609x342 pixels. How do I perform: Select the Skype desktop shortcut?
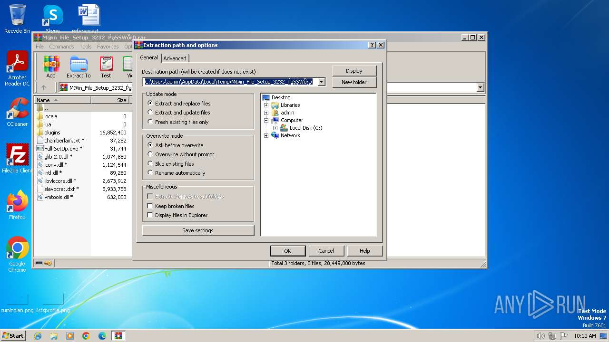[53, 19]
